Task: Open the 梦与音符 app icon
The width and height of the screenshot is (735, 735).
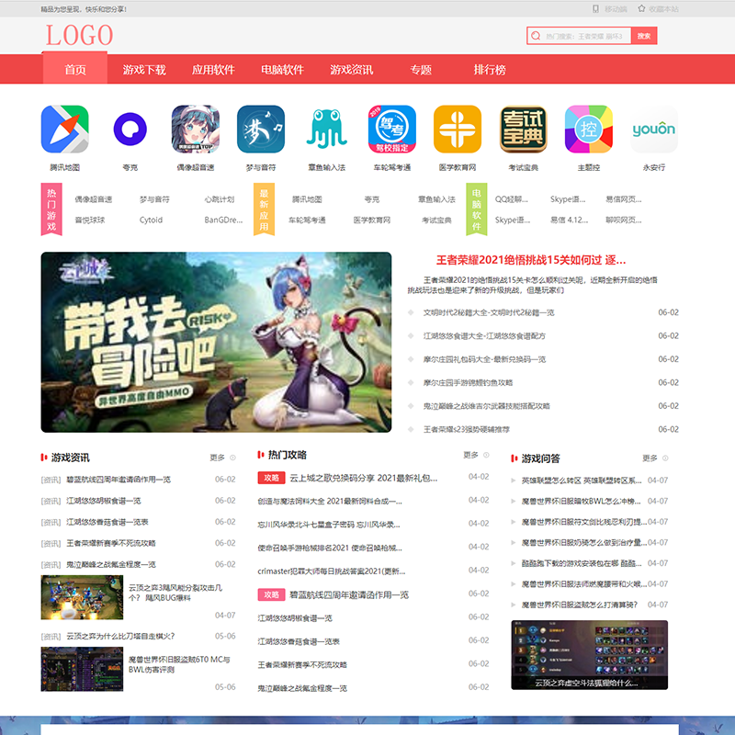Action: click(261, 130)
